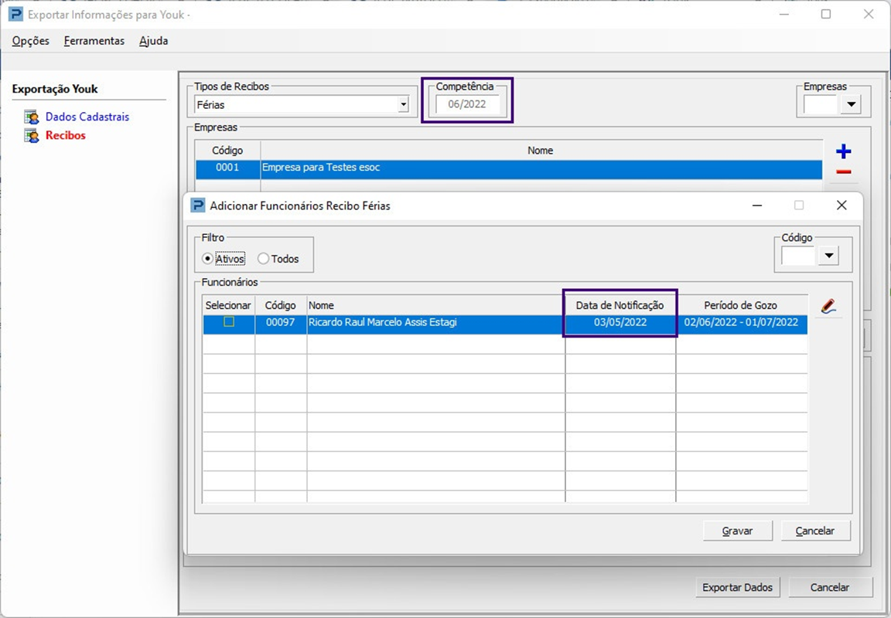The image size is (891, 618).
Task: Click the Recibos sidebar icon
Action: (x=31, y=136)
